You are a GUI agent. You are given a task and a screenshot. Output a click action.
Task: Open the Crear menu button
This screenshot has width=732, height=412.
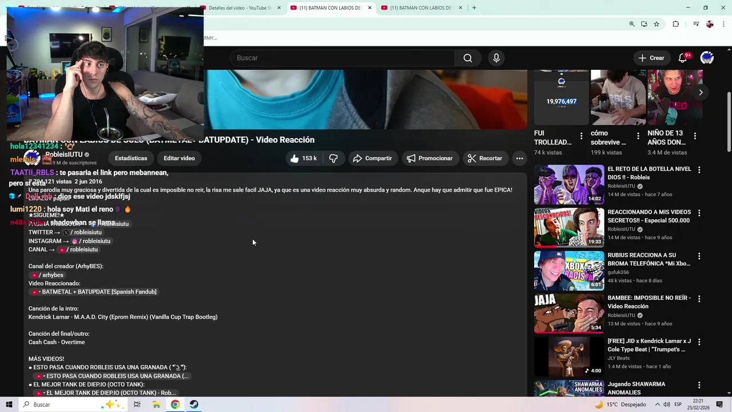(x=651, y=58)
